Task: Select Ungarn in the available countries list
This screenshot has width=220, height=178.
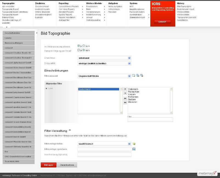Action: pos(132,94)
